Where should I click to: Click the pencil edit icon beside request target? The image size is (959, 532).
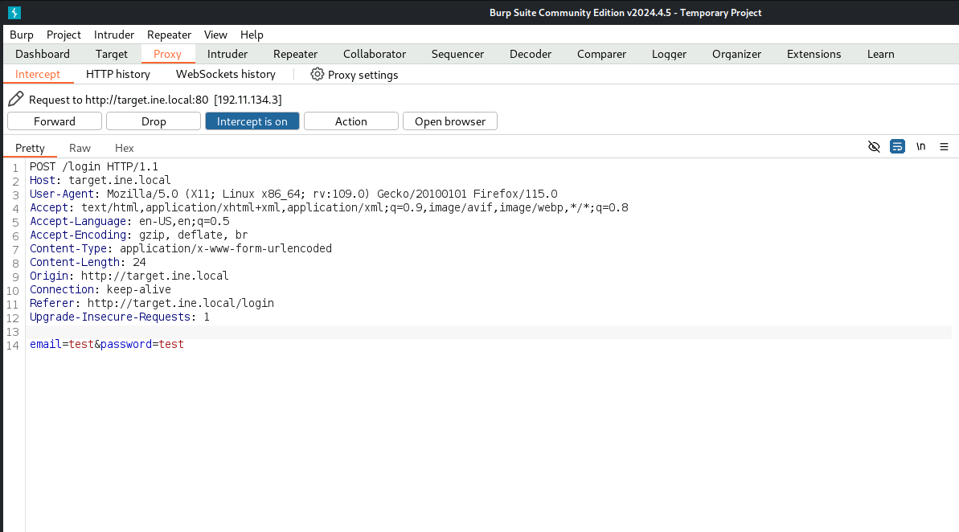tap(16, 99)
